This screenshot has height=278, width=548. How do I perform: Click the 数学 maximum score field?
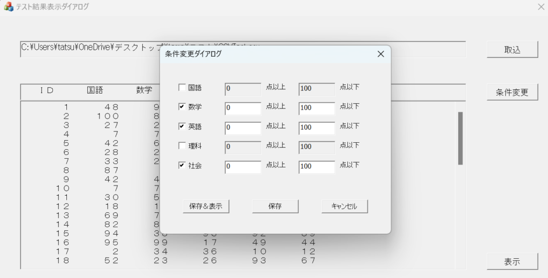317,108
